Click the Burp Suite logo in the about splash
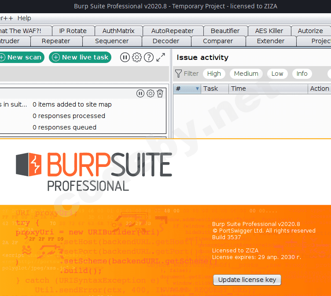This screenshot has height=296, width=331. pos(94,172)
